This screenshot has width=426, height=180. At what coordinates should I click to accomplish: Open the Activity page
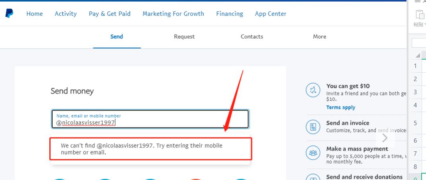tap(66, 14)
